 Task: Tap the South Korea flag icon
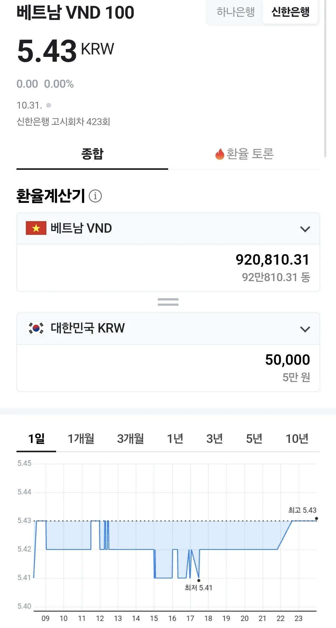36,328
